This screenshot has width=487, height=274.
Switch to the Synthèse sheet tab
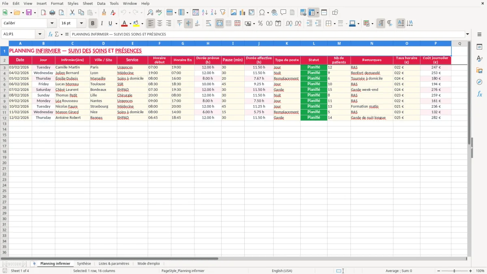point(84,263)
